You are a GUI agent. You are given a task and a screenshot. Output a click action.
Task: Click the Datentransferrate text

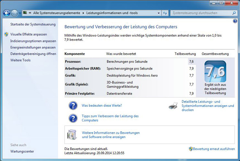tap(119, 94)
